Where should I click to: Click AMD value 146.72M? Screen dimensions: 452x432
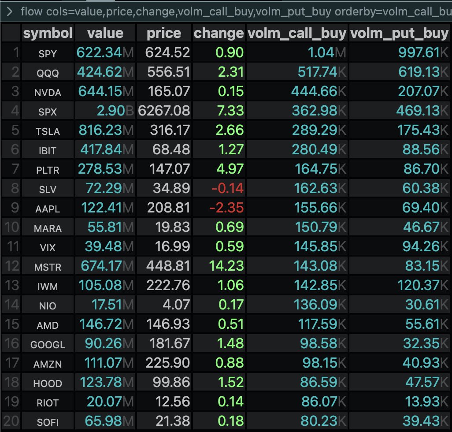point(106,324)
